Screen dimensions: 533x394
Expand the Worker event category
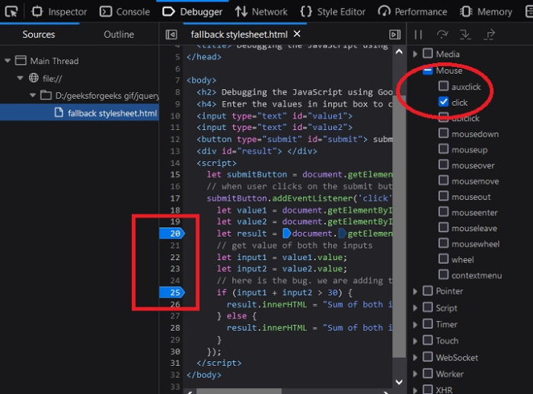(415, 373)
